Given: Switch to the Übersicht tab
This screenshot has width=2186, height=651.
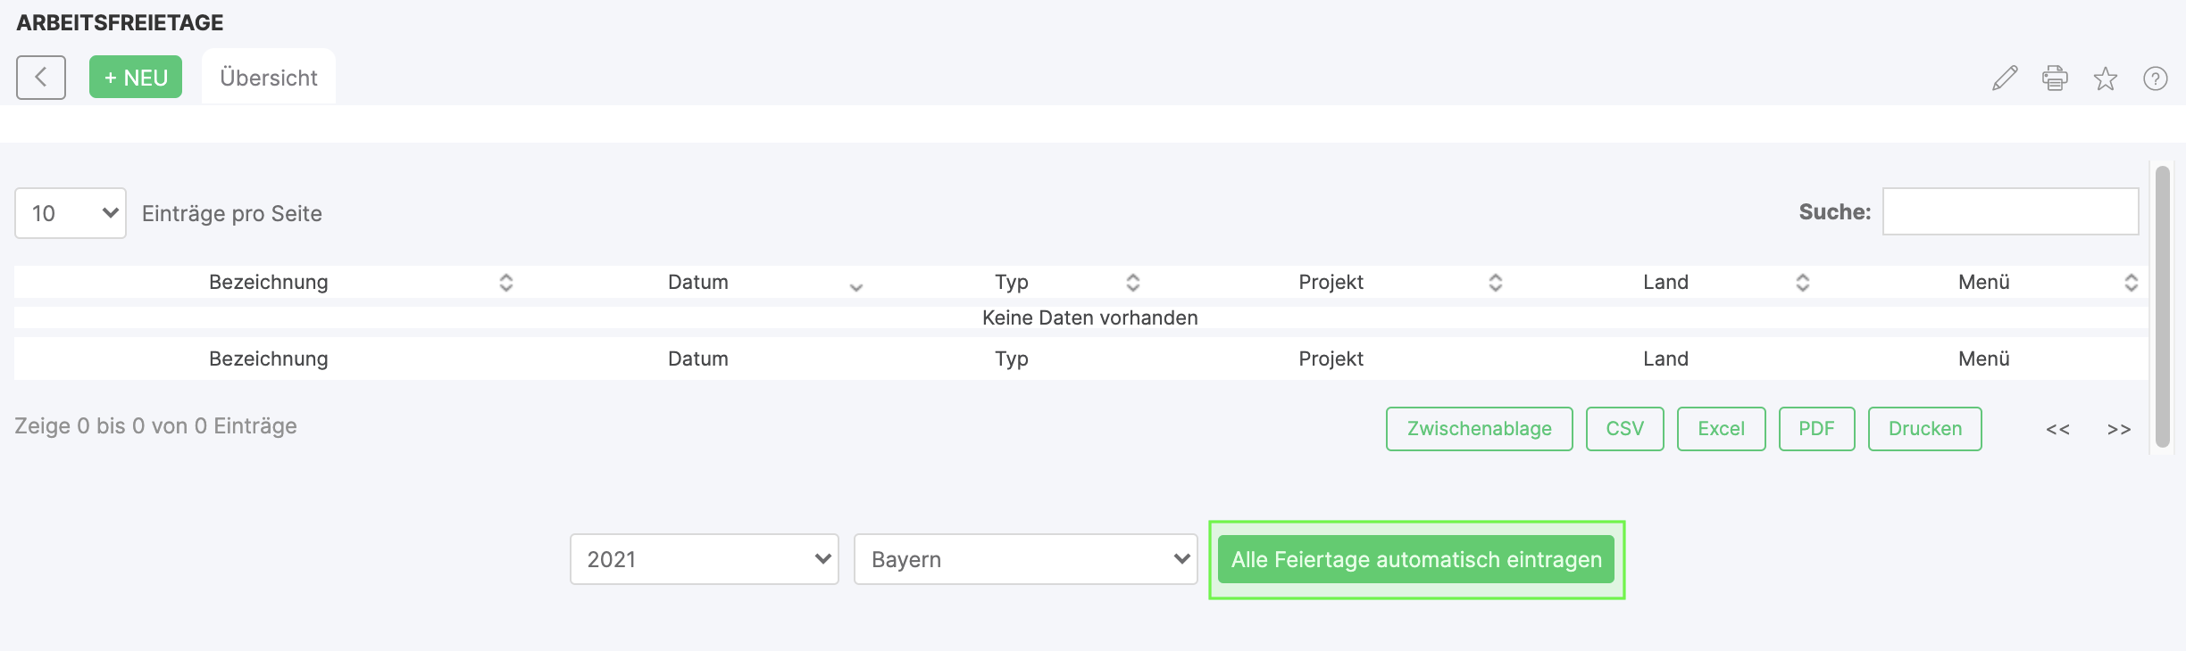Looking at the screenshot, I should [269, 78].
